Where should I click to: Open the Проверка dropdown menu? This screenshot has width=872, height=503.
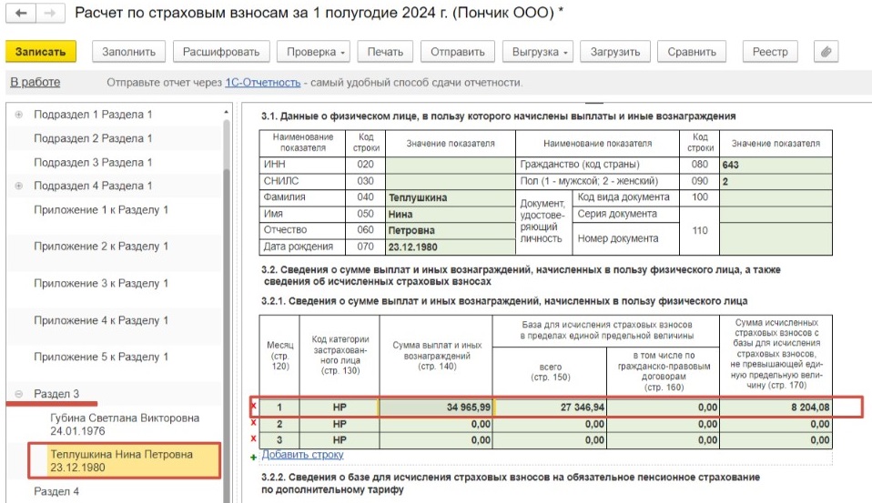click(312, 53)
